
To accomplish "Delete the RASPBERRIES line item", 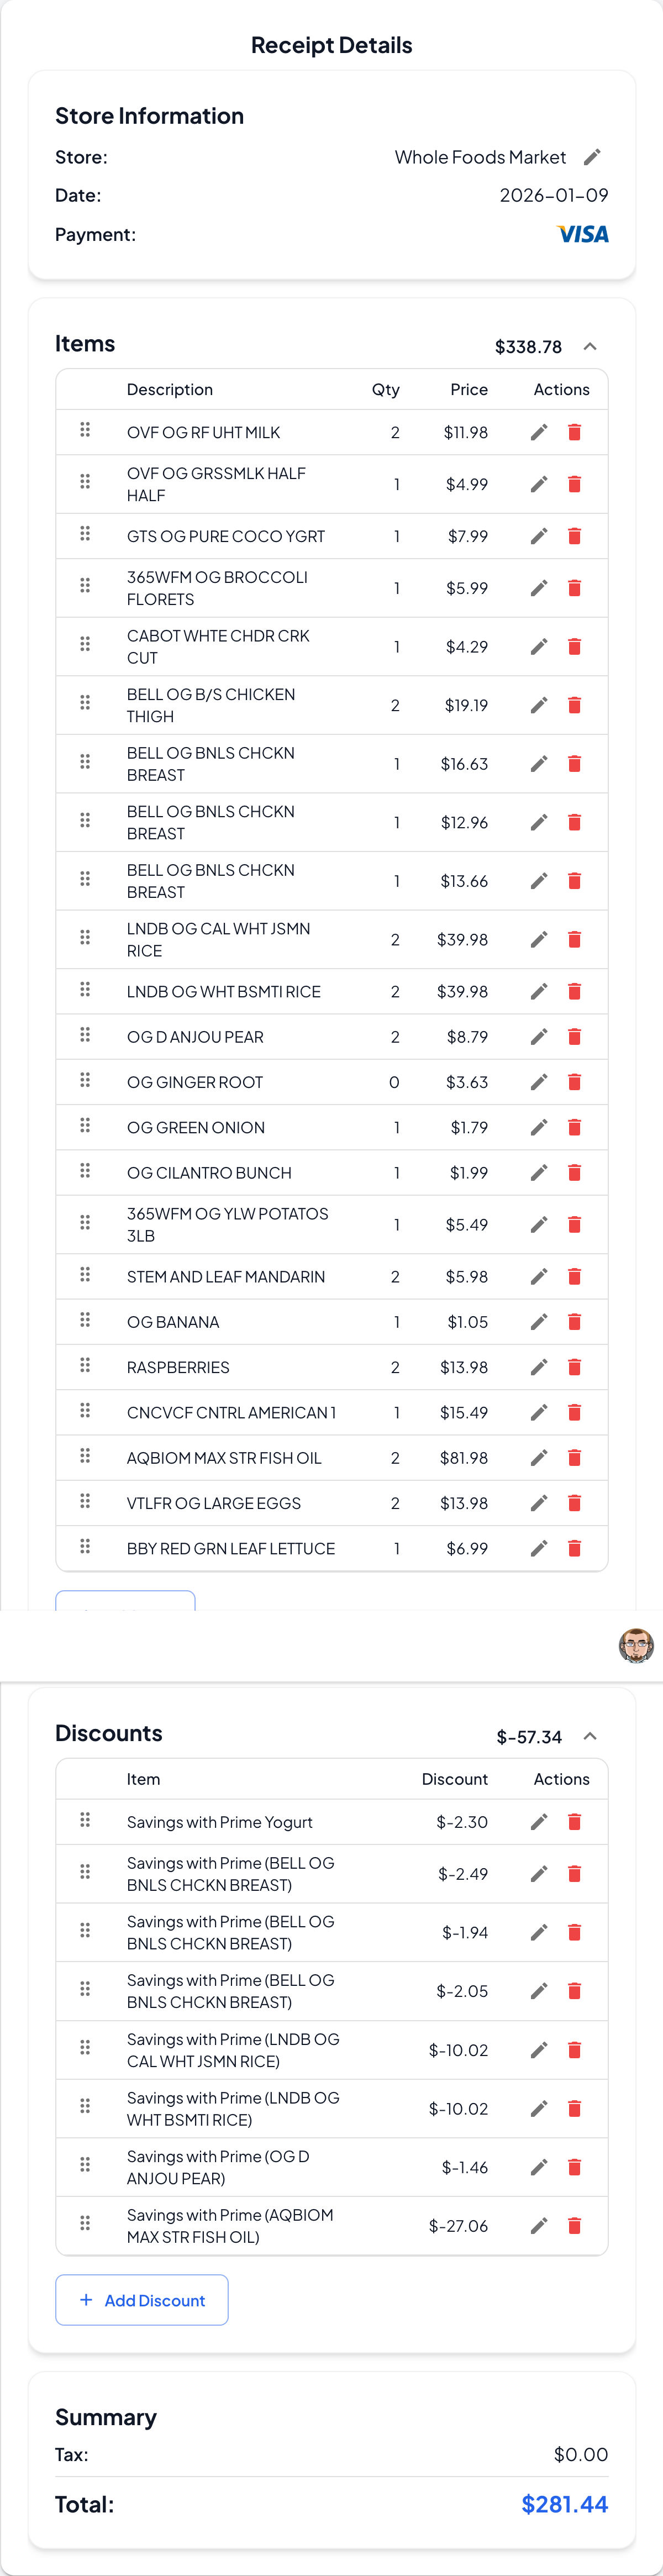I will click(x=575, y=1367).
